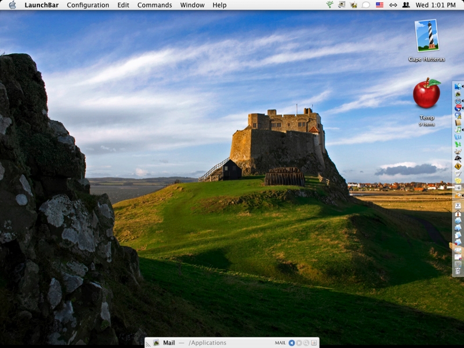464x348 pixels.
Task: Click the list icon at LaunchBar's right end
Action: pyautogui.click(x=314, y=343)
